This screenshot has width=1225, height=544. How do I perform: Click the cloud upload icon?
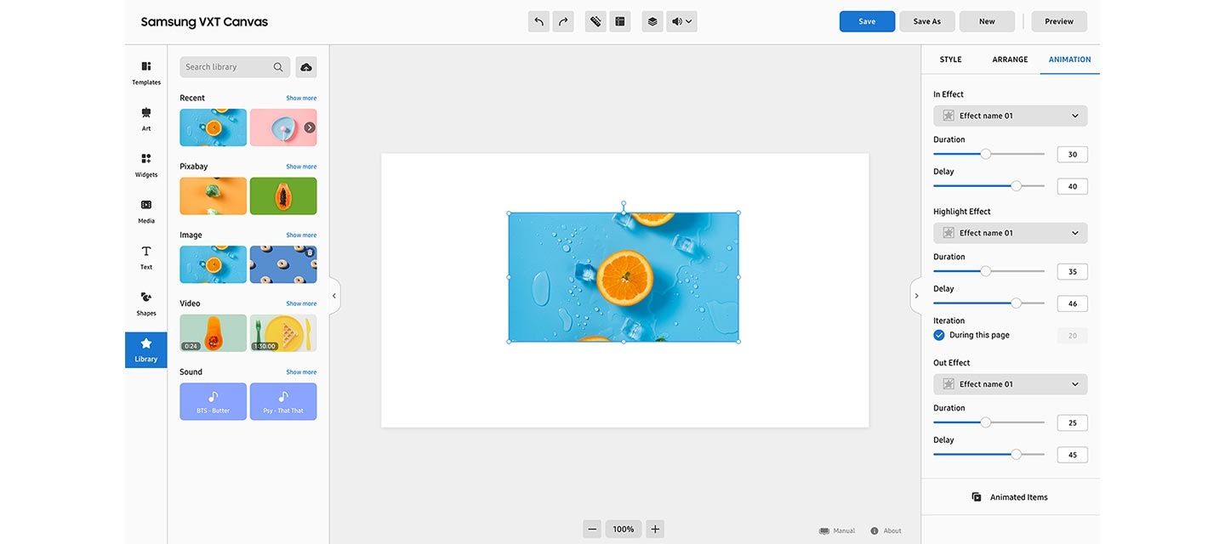pyautogui.click(x=306, y=67)
